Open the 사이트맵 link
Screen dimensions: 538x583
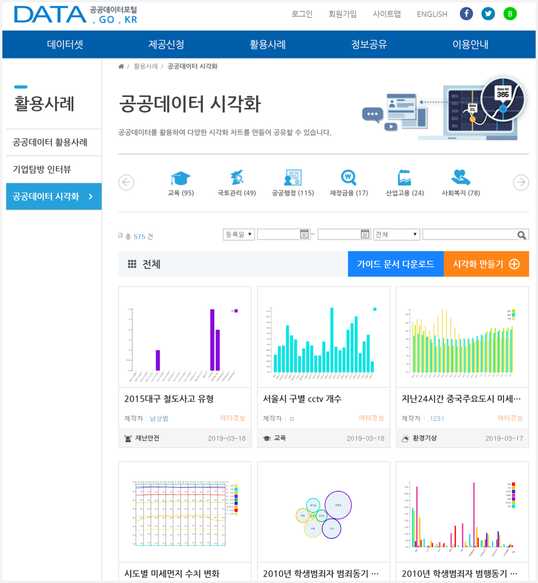pyautogui.click(x=387, y=14)
